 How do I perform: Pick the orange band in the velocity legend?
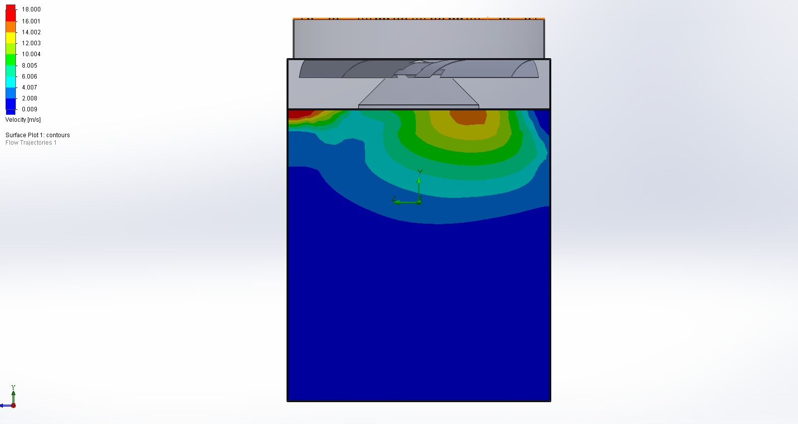10,27
